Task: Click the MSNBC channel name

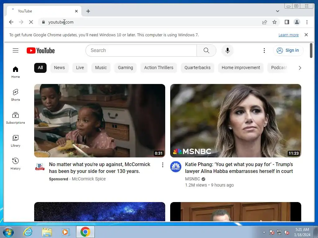Action: (193, 179)
